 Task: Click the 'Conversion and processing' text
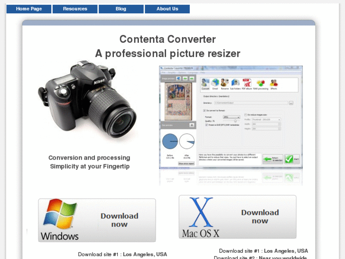coord(89,158)
